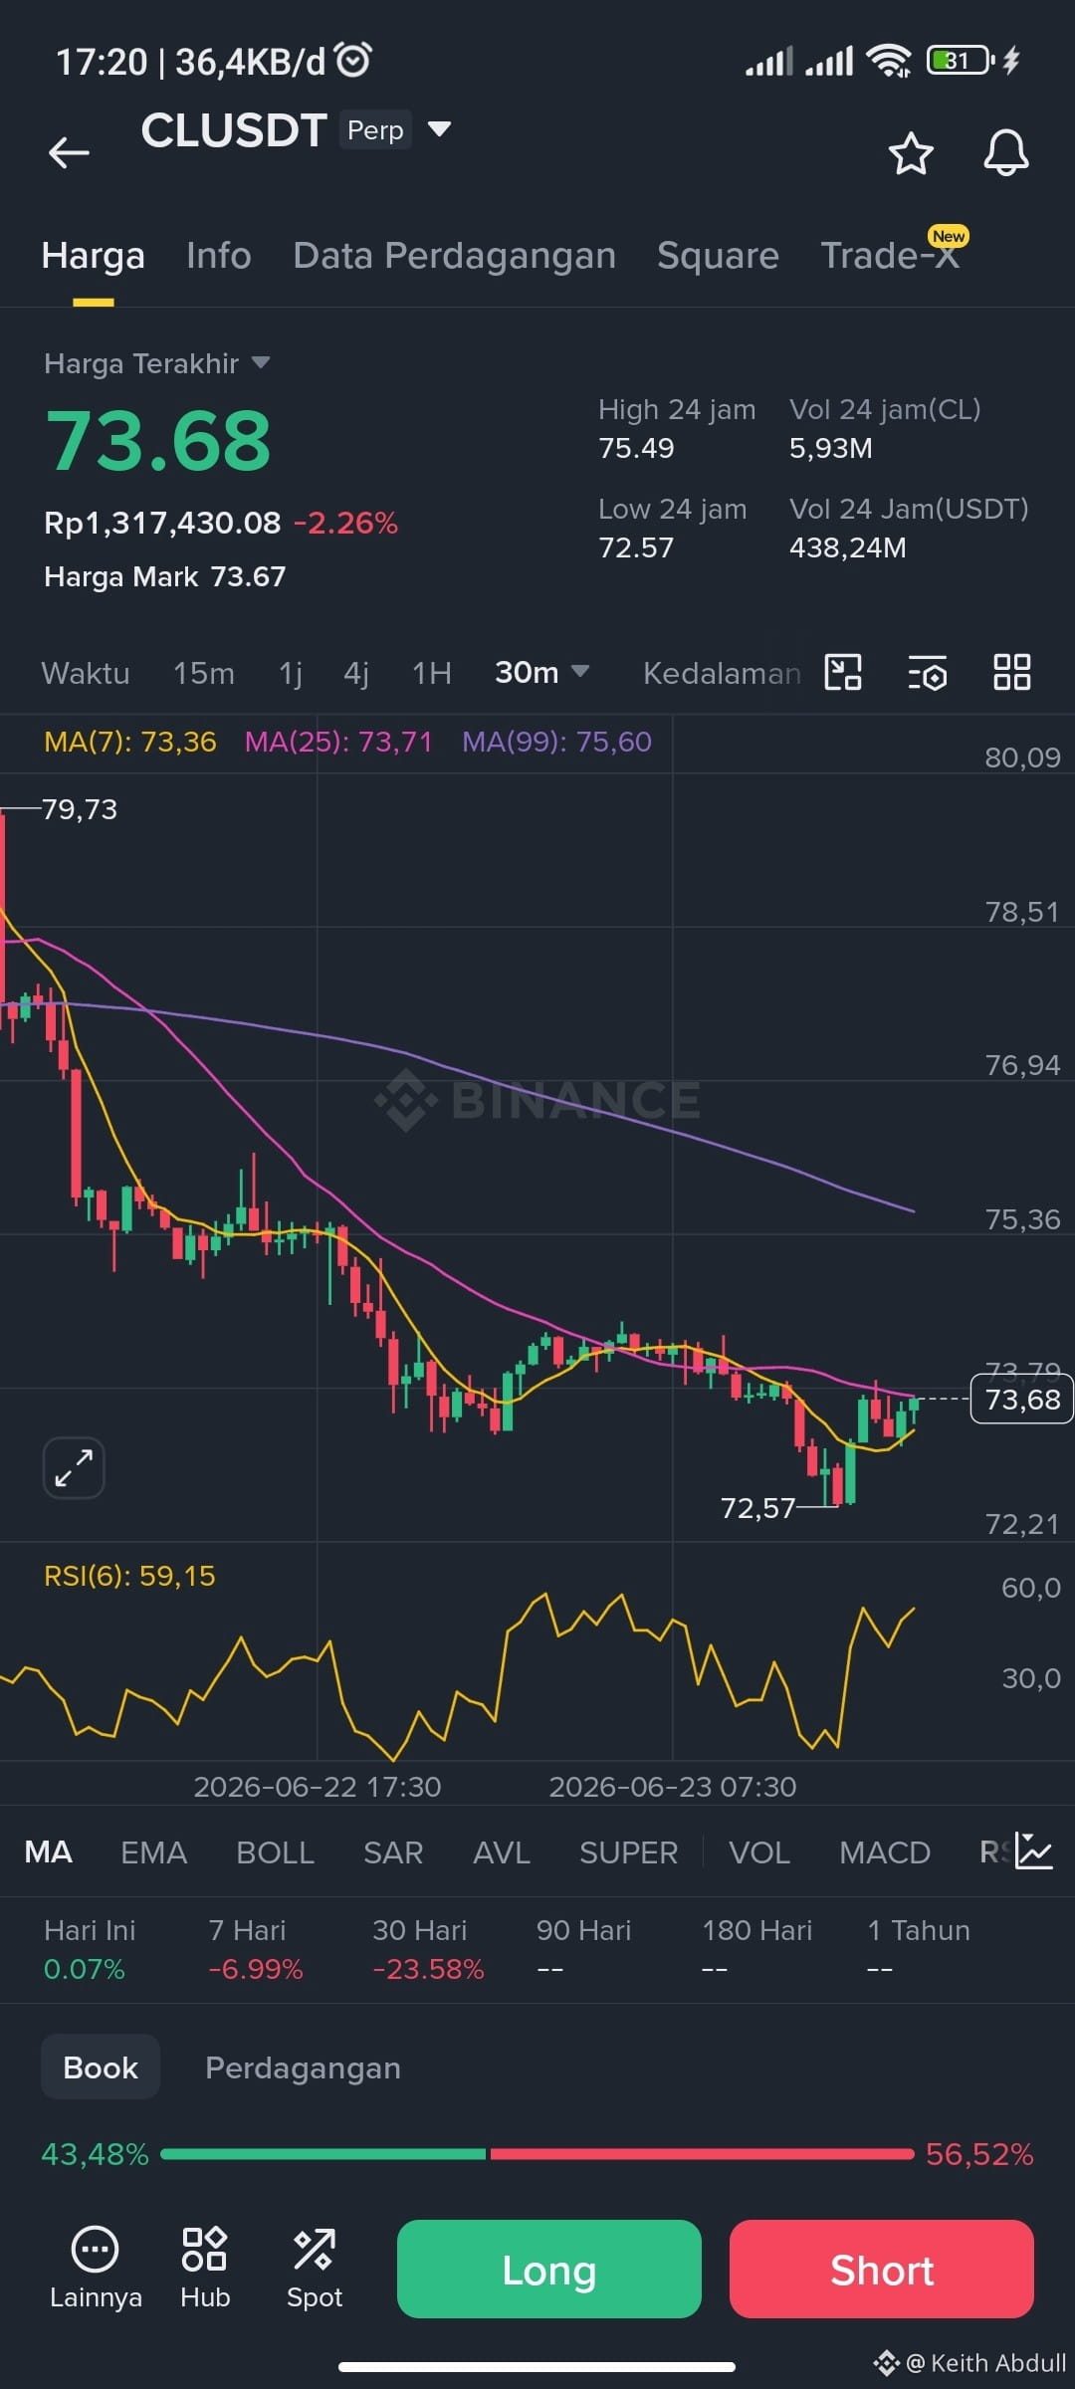Expand chart to fullscreen

[74, 1468]
